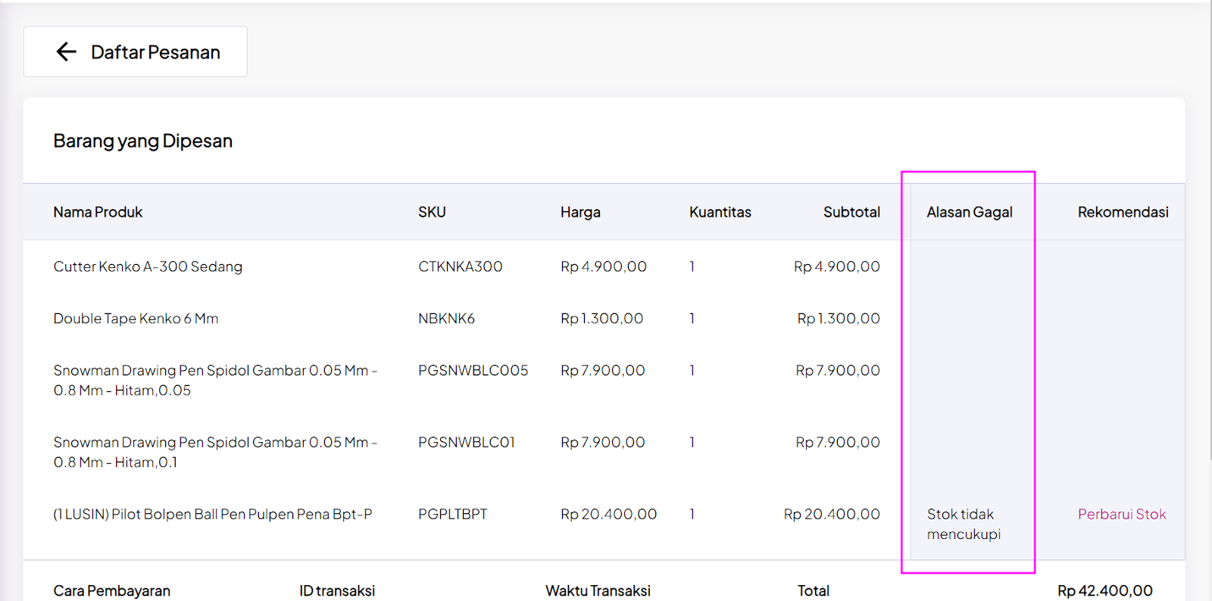Select the Kuantitas column header
This screenshot has height=601, width=1212.
pyautogui.click(x=720, y=212)
